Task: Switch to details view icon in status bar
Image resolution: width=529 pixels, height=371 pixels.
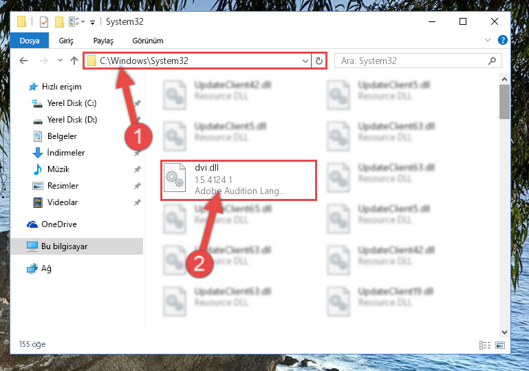Action: click(485, 345)
